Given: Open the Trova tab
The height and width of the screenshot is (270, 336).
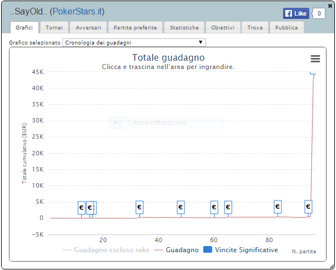Looking at the screenshot, I should pyautogui.click(x=255, y=27).
